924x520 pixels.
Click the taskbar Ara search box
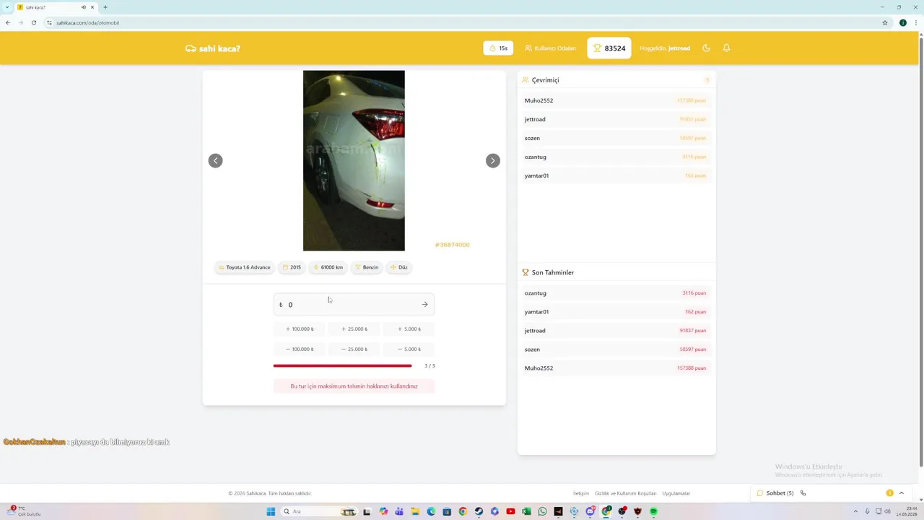coord(319,511)
